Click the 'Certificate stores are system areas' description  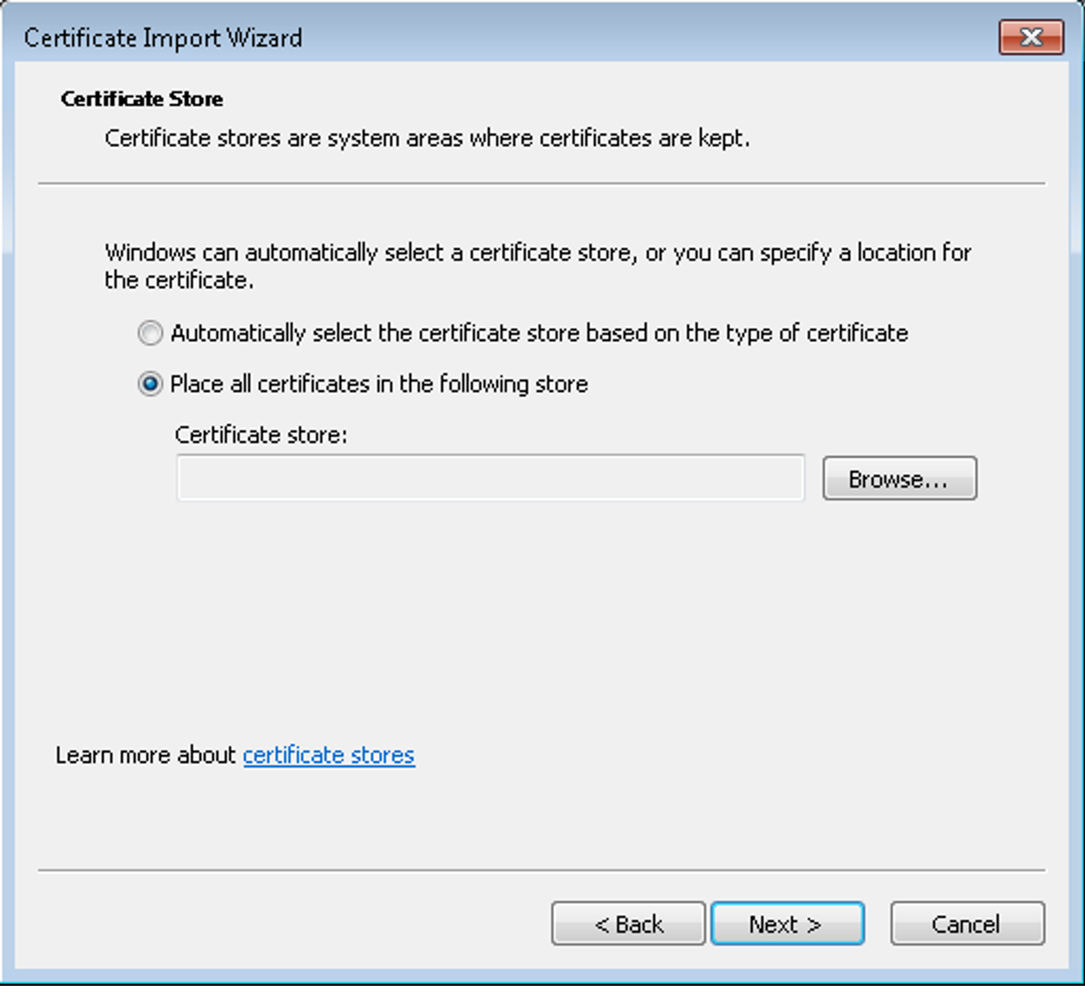point(427,139)
